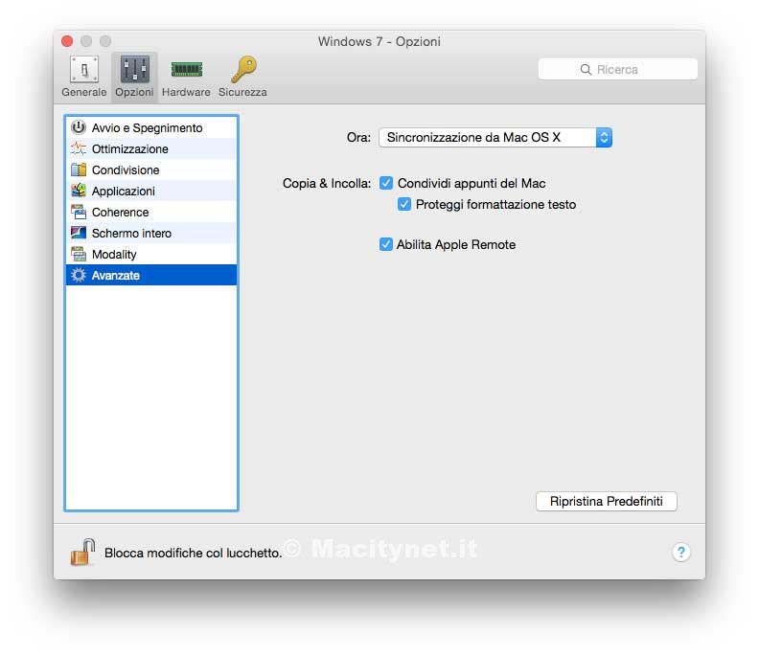Select Avanzate in the sidebar list
Viewport: 759px width, 656px height.
pos(151,275)
